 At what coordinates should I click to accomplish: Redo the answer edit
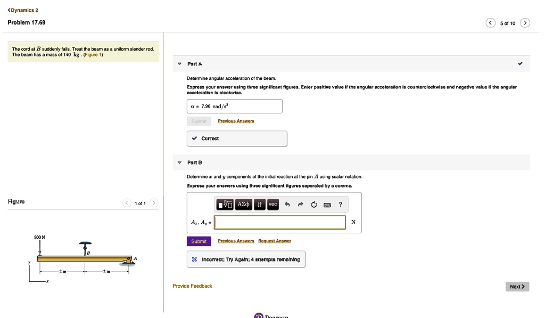point(300,204)
